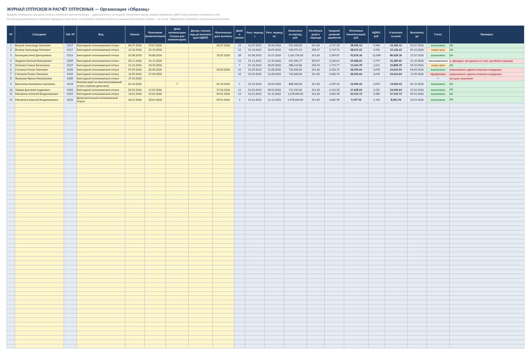Select the net payout value 8,001.94
The width and height of the screenshot is (531, 355).
396,100
